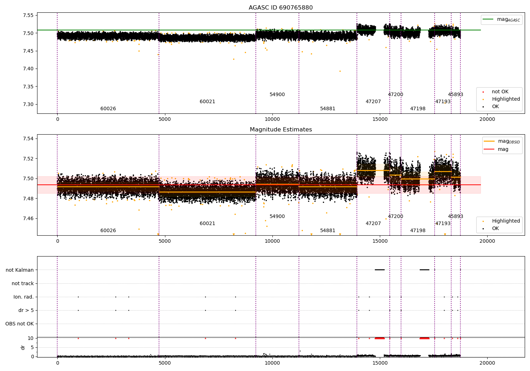Click x-axis tick 20000 under top plot

[487, 119]
